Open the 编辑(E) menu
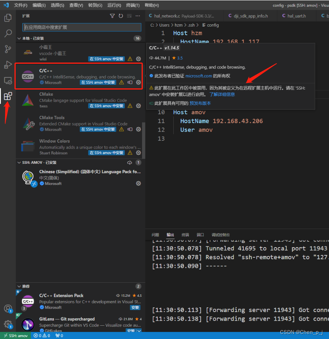 (x=39, y=5)
